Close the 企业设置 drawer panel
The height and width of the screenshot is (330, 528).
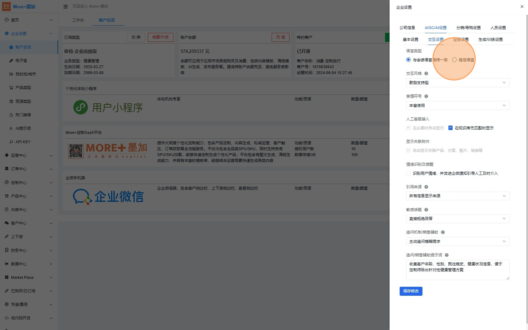tap(522, 7)
